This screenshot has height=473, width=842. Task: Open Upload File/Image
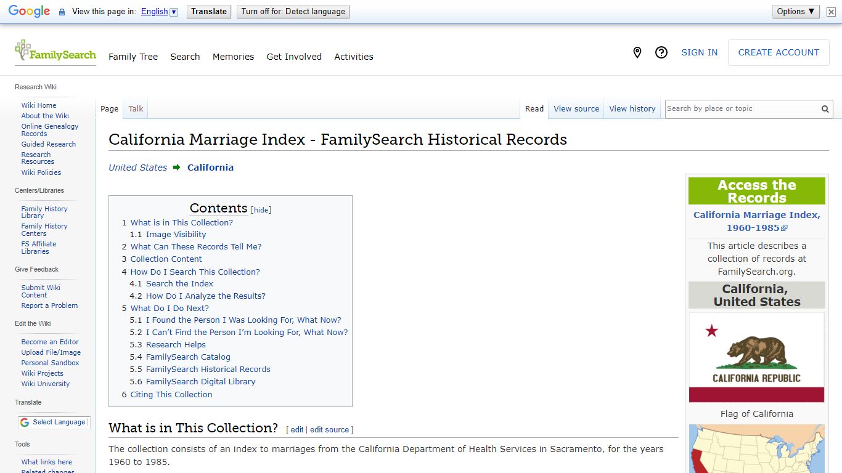click(x=51, y=352)
